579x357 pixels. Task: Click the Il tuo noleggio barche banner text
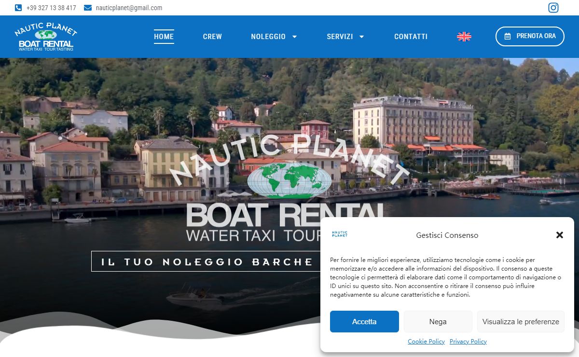(x=207, y=262)
